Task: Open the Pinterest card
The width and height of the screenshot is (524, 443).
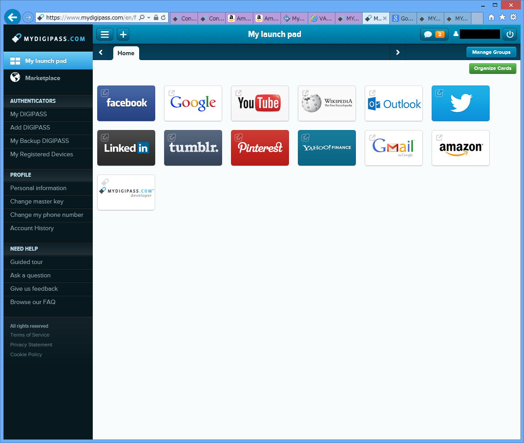Action: [260, 148]
